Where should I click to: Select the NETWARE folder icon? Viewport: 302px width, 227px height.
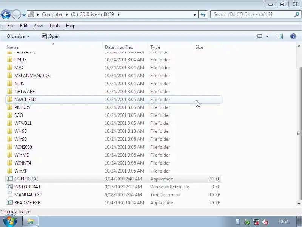pos(9,91)
